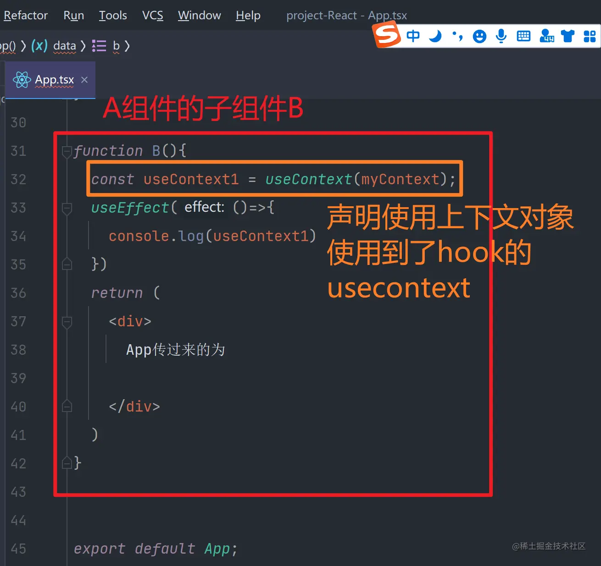This screenshot has height=566, width=601.
Task: Collapse the div tag at line 37
Action: click(67, 322)
